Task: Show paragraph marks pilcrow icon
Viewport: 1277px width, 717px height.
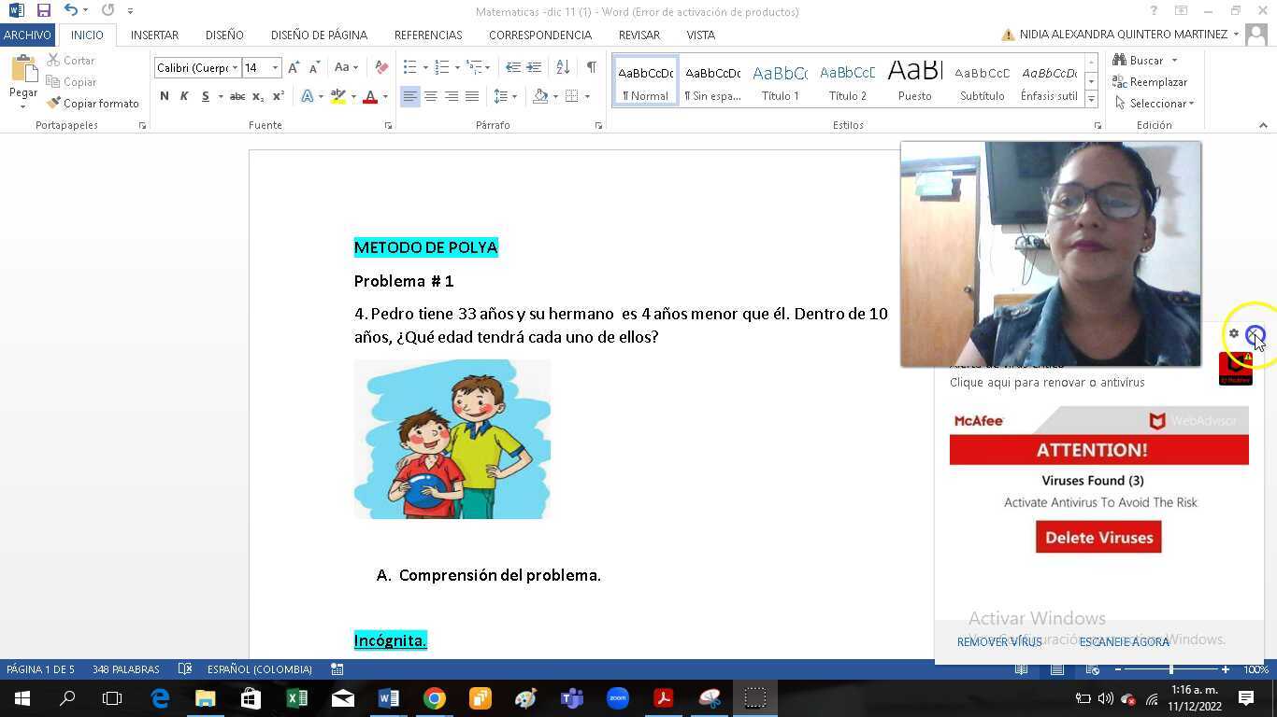Action: (591, 67)
